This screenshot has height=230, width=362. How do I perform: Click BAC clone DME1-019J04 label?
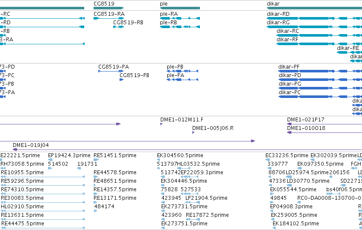31,145
